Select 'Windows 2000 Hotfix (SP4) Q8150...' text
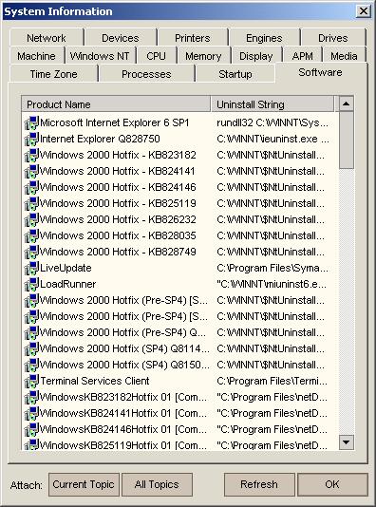The height and width of the screenshot is (507, 376). pyautogui.click(x=124, y=366)
